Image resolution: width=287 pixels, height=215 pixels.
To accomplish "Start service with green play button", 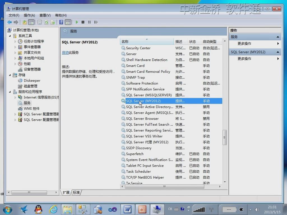I will point(77,22).
